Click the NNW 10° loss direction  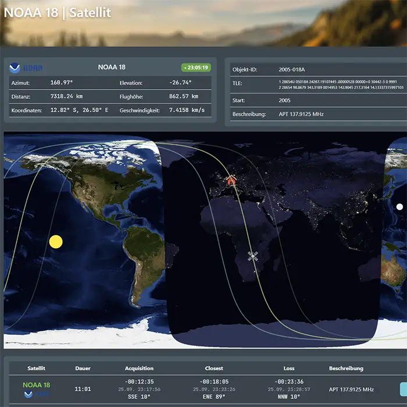289,397
